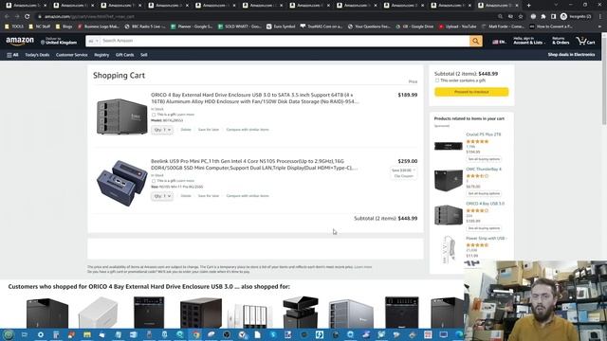
Task: Open the ORICO enclosure product thumbnail
Action: 121,116
